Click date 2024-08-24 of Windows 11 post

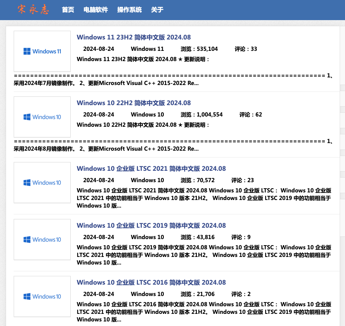[98, 49]
